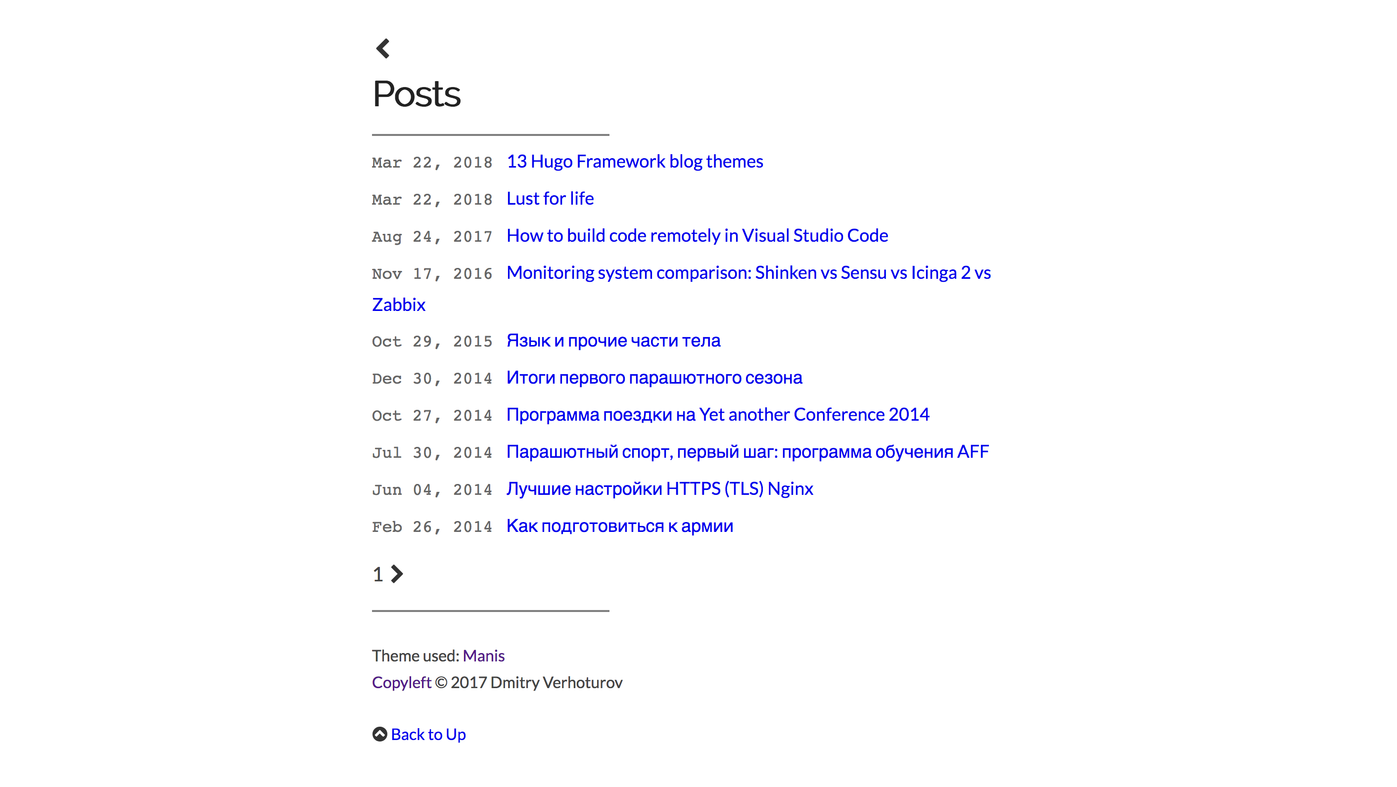
Task: Click the Copyleft footer link
Action: (401, 682)
